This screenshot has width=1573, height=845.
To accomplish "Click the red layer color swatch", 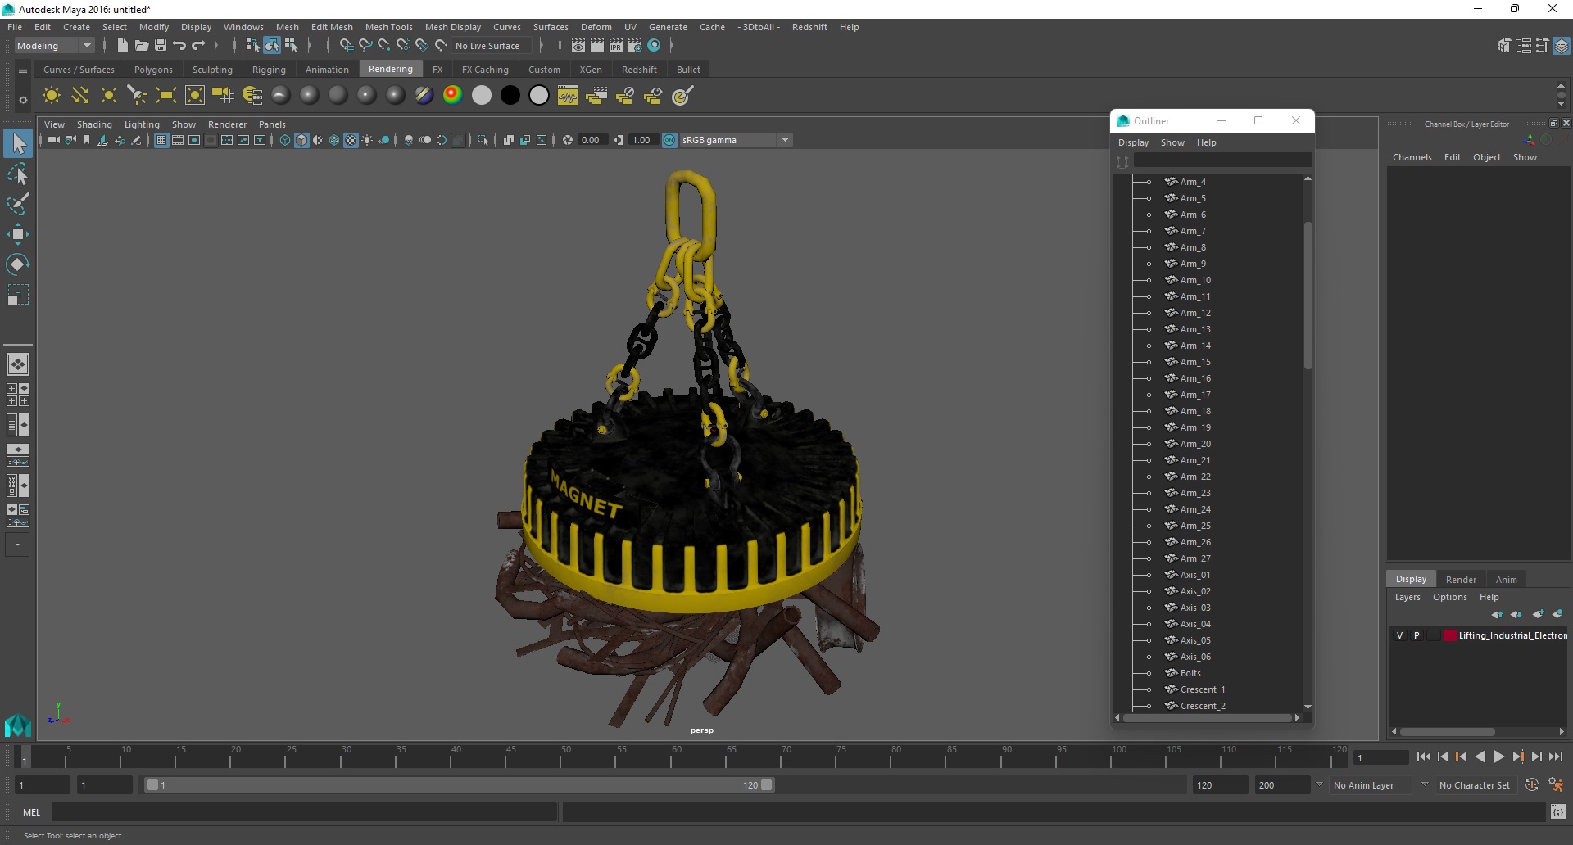I will [x=1450, y=635].
